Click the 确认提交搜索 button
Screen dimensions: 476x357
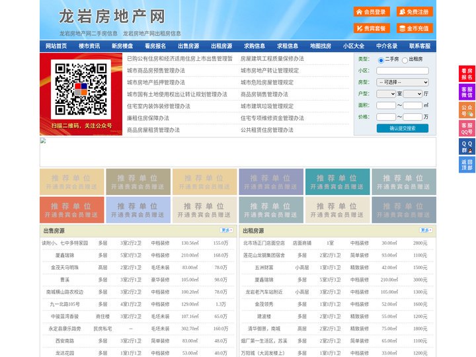pyautogui.click(x=403, y=128)
